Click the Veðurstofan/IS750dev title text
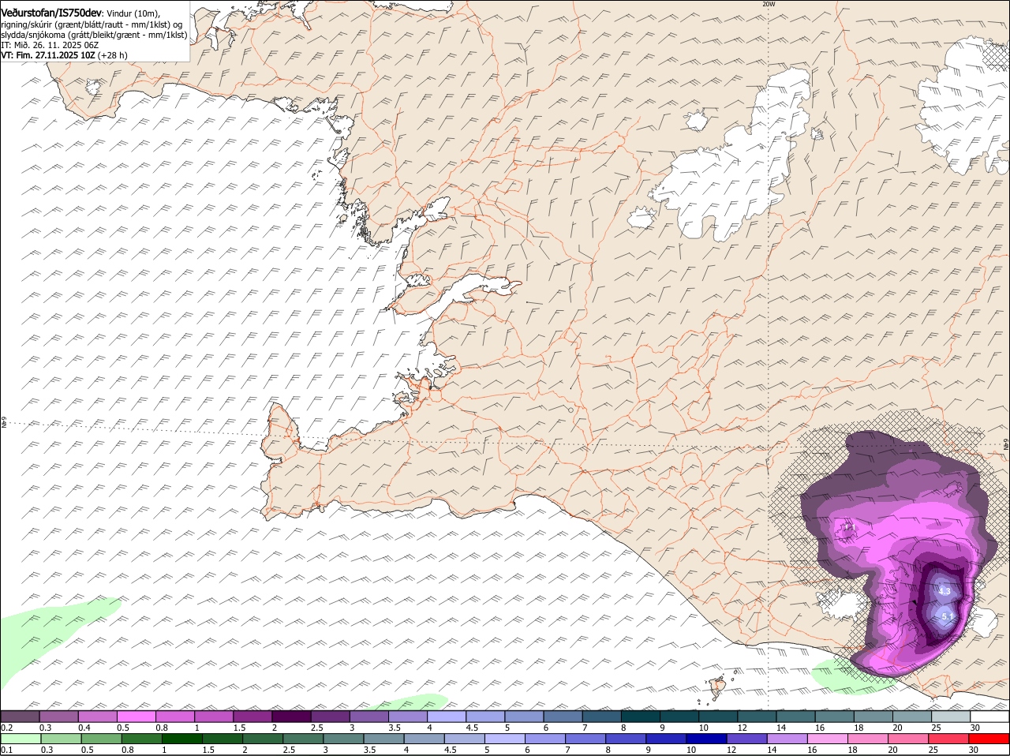 click(50, 13)
